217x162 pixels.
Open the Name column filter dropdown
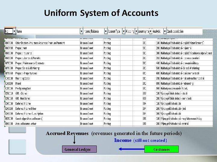coord(81,31)
